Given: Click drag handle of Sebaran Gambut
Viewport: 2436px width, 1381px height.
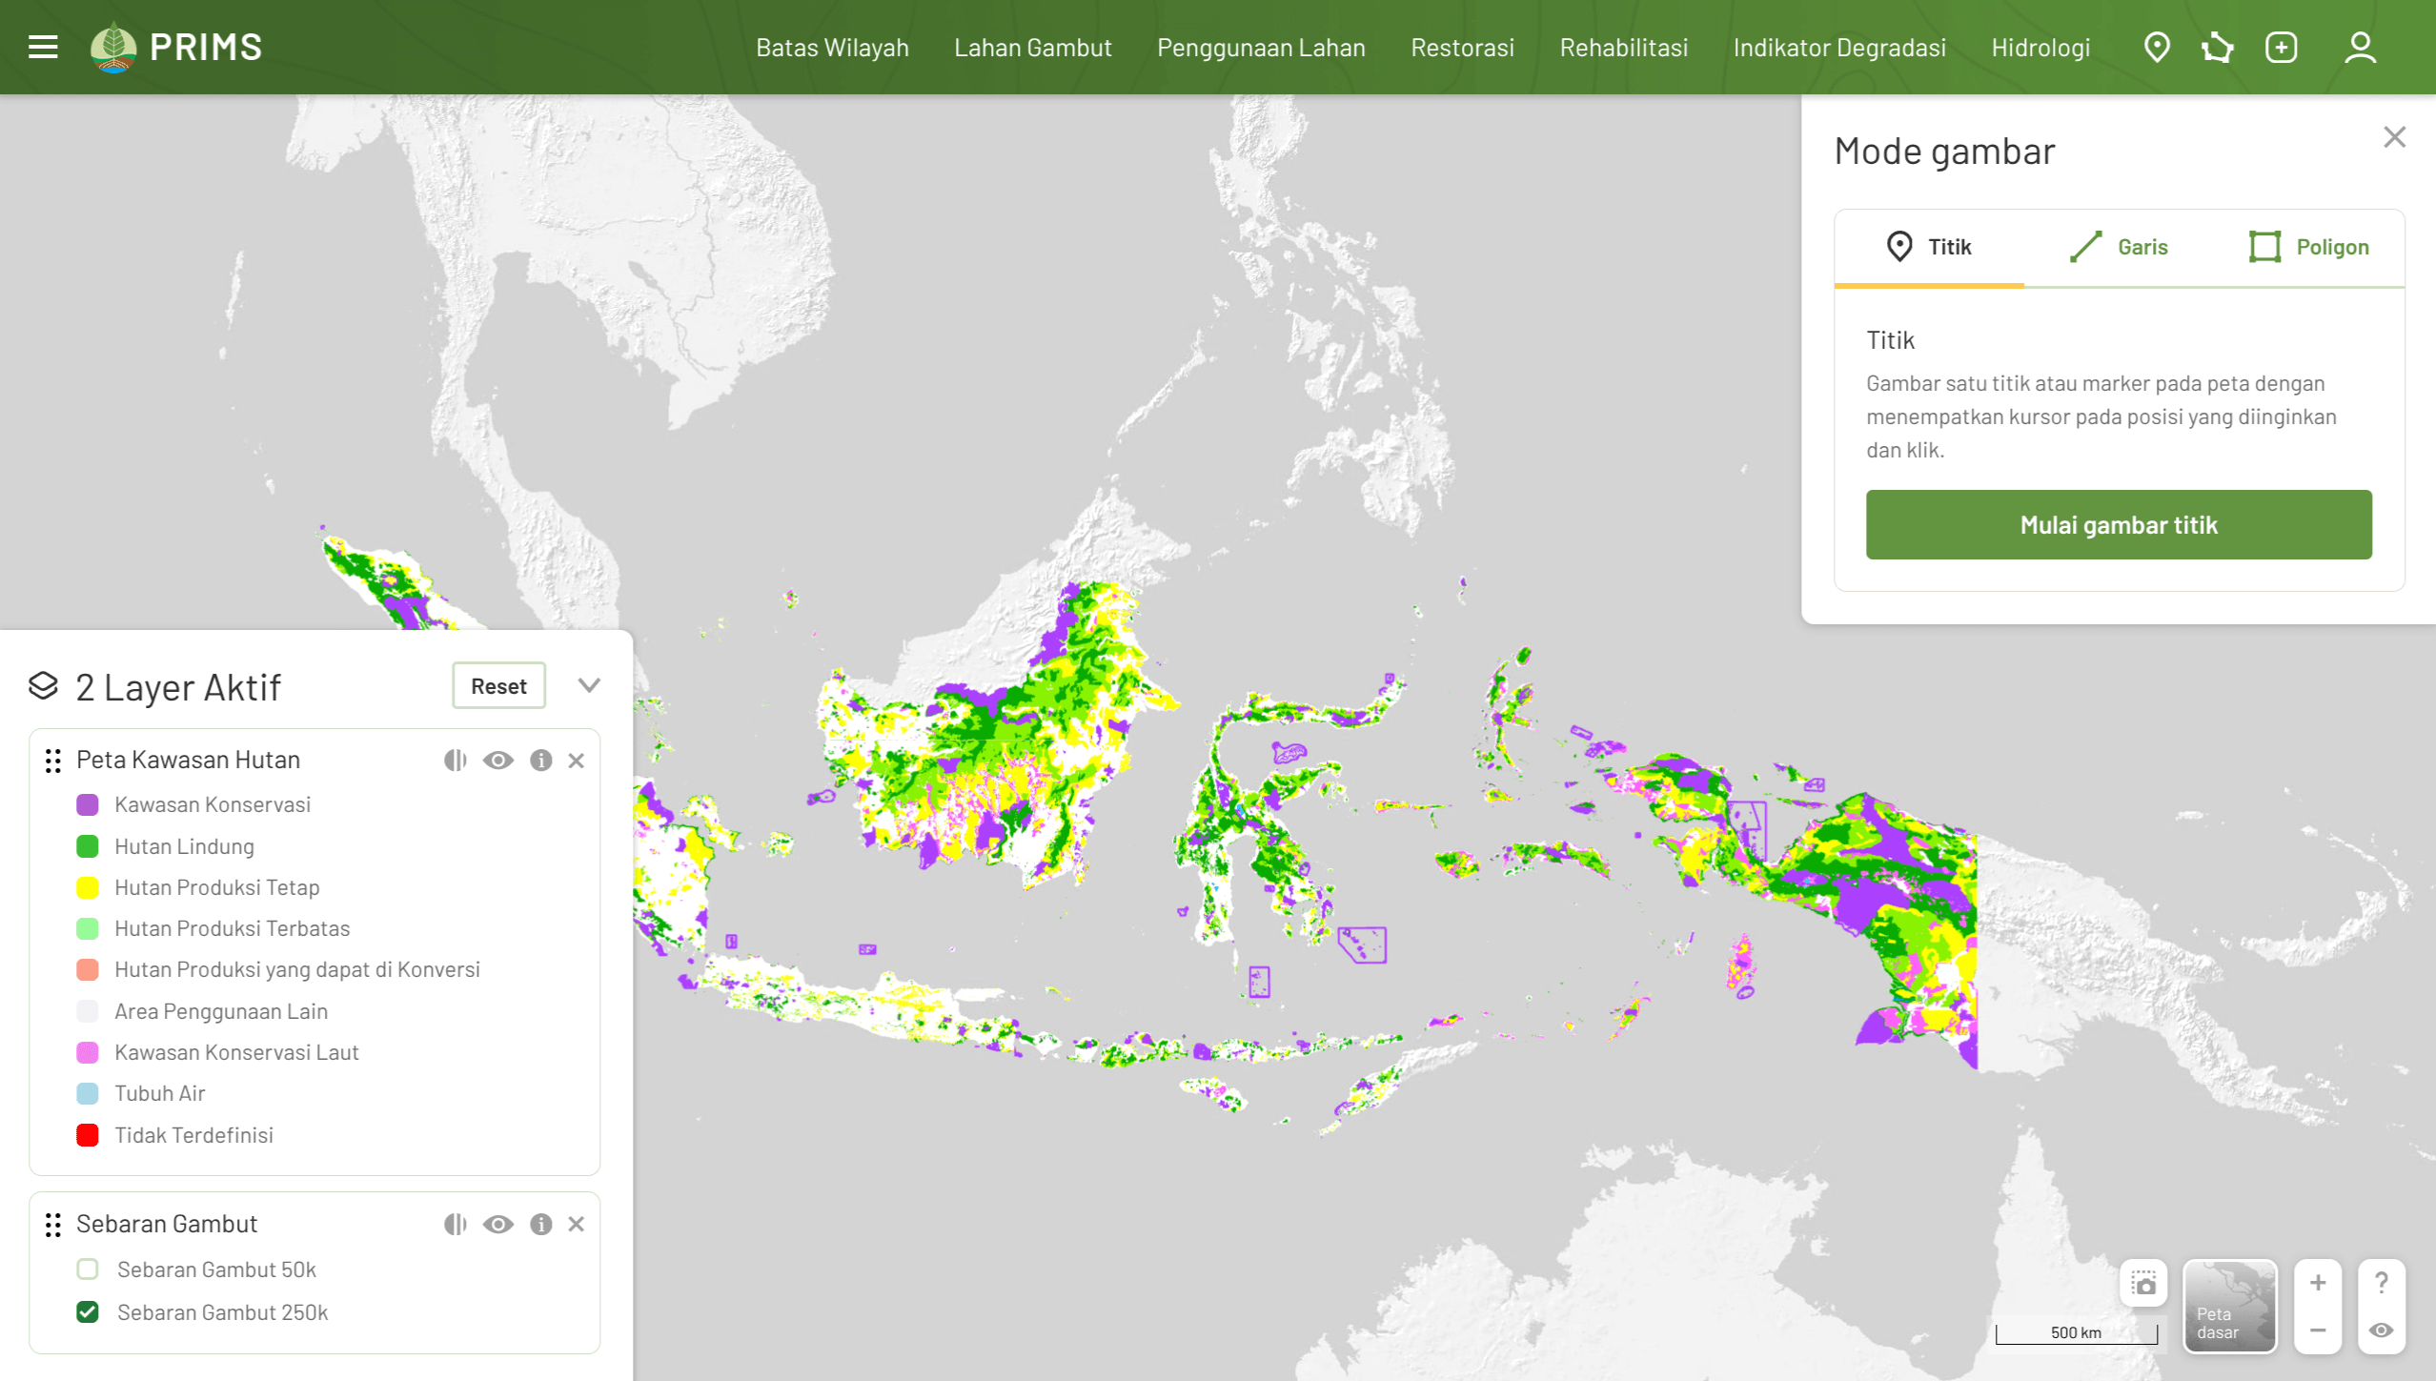Looking at the screenshot, I should coord(53,1224).
